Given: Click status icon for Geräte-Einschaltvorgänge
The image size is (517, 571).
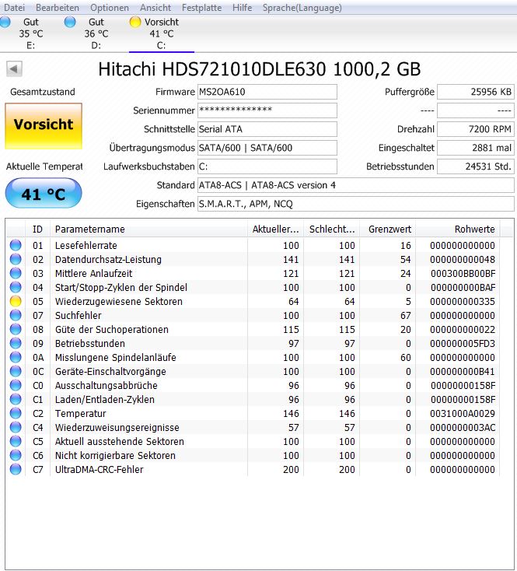Looking at the screenshot, I should point(16,371).
